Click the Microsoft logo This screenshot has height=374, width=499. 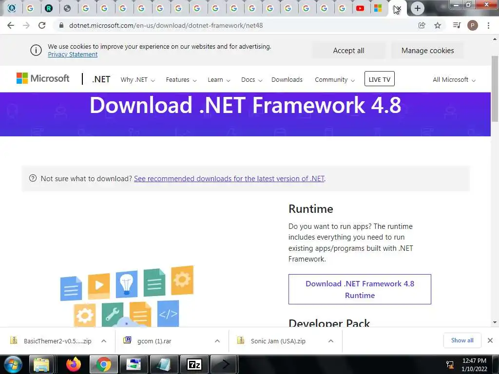pos(43,78)
